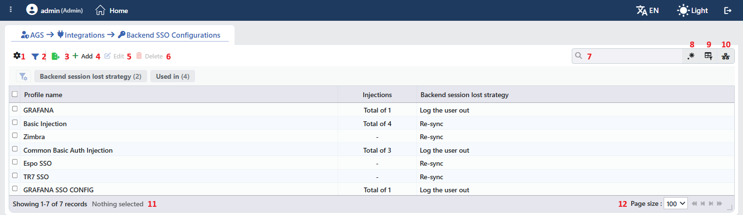Click the AGS breadcrumb link
This screenshot has height=215, width=743.
click(x=32, y=35)
